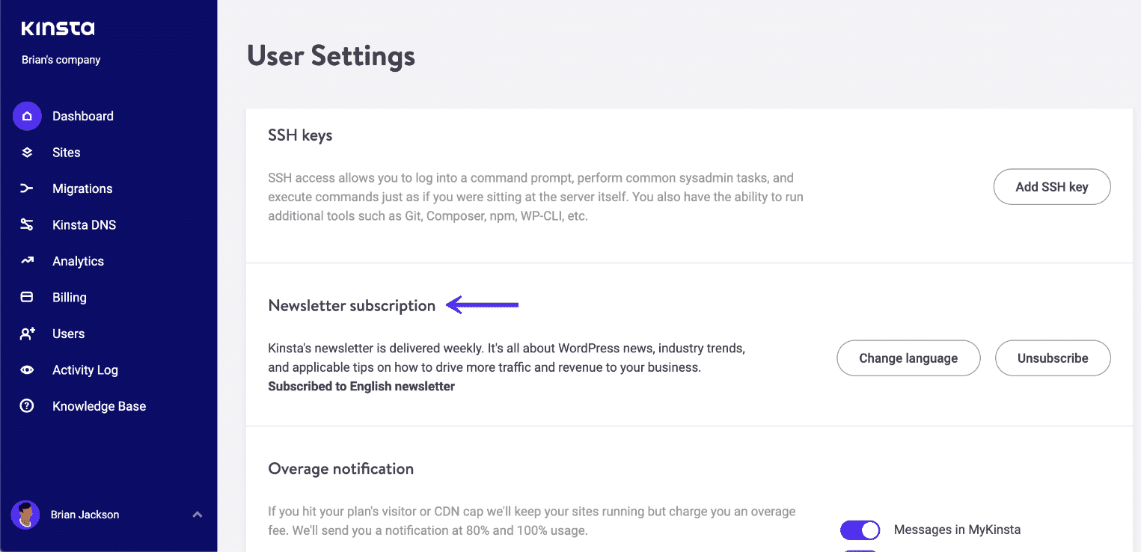Viewport: 1141px width, 552px height.
Task: Select Analytics in the sidebar
Action: point(78,261)
